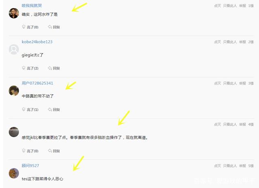Viewport: 259px width, 188px height.
Task: Click 点灭 on floor 5 comment
Action: [217, 166]
